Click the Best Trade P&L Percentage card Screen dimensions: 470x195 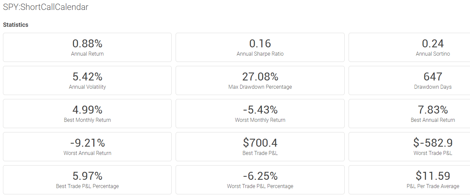click(x=87, y=180)
